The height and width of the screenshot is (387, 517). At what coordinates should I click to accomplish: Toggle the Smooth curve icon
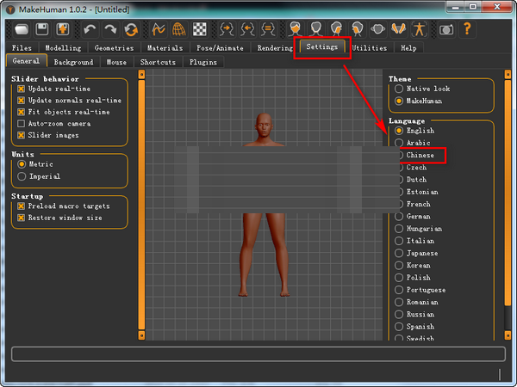[159, 29]
